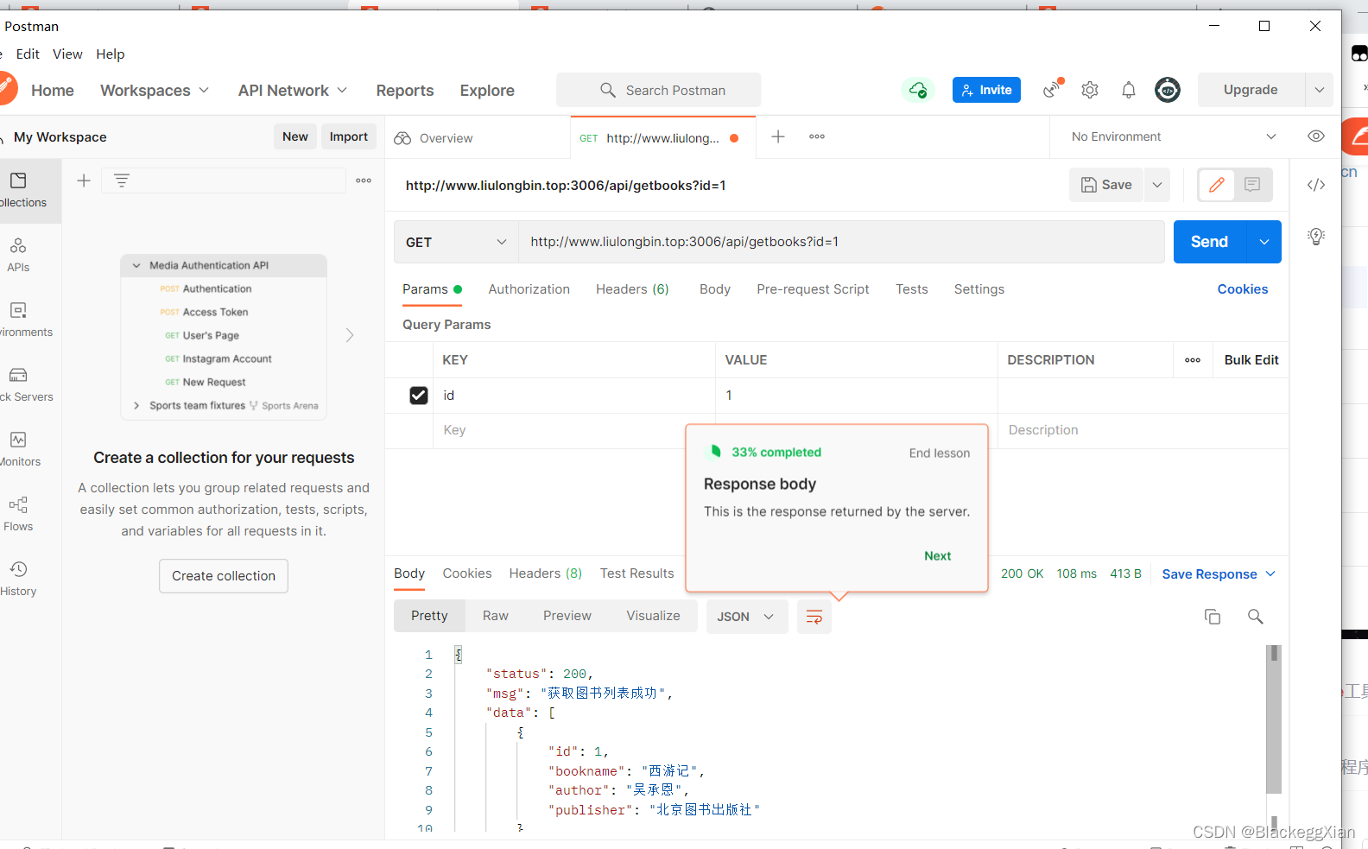Select the Raw response view
The width and height of the screenshot is (1368, 849).
coord(496,616)
